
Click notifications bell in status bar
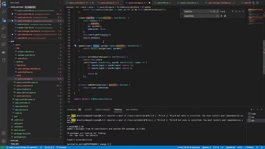262,147
